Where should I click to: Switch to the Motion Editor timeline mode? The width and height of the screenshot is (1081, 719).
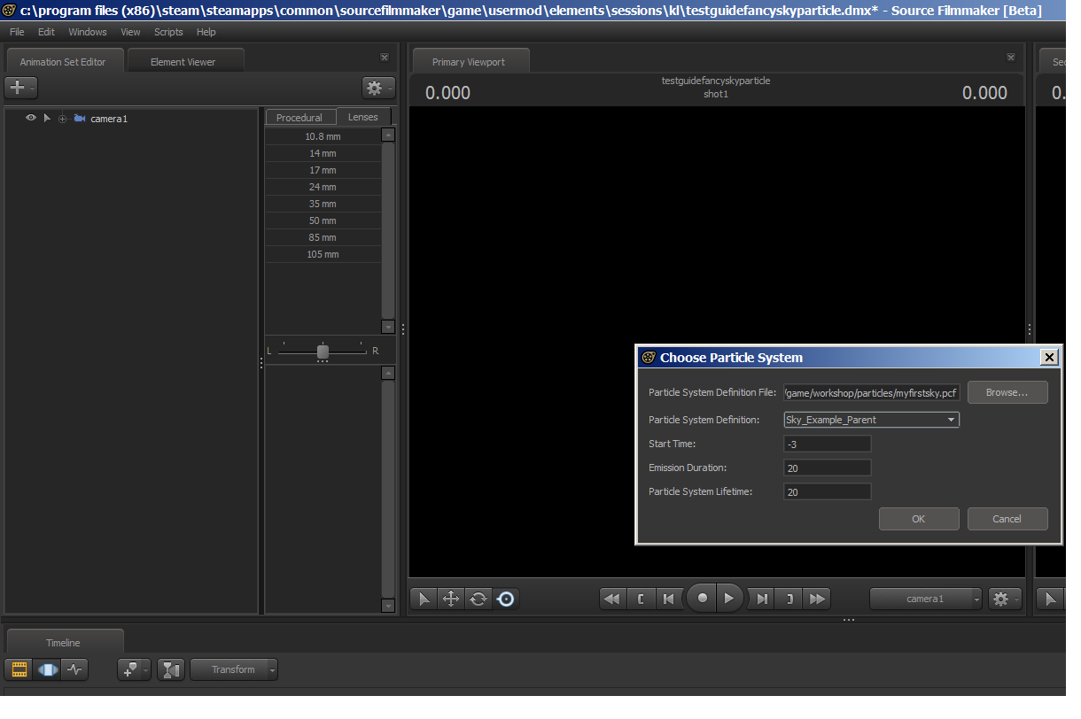tap(47, 670)
